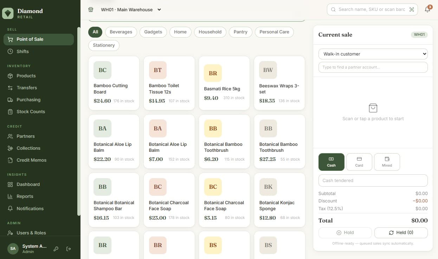Screen dimensions: 438x259
Task: Select the Cash payment method
Action: click(x=331, y=162)
